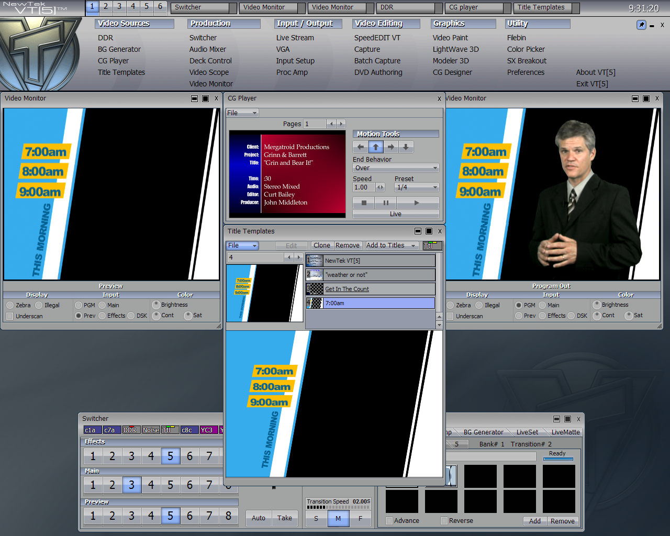The height and width of the screenshot is (536, 670).
Task: Enable Zebra in left Video Monitor
Action: [x=10, y=305]
